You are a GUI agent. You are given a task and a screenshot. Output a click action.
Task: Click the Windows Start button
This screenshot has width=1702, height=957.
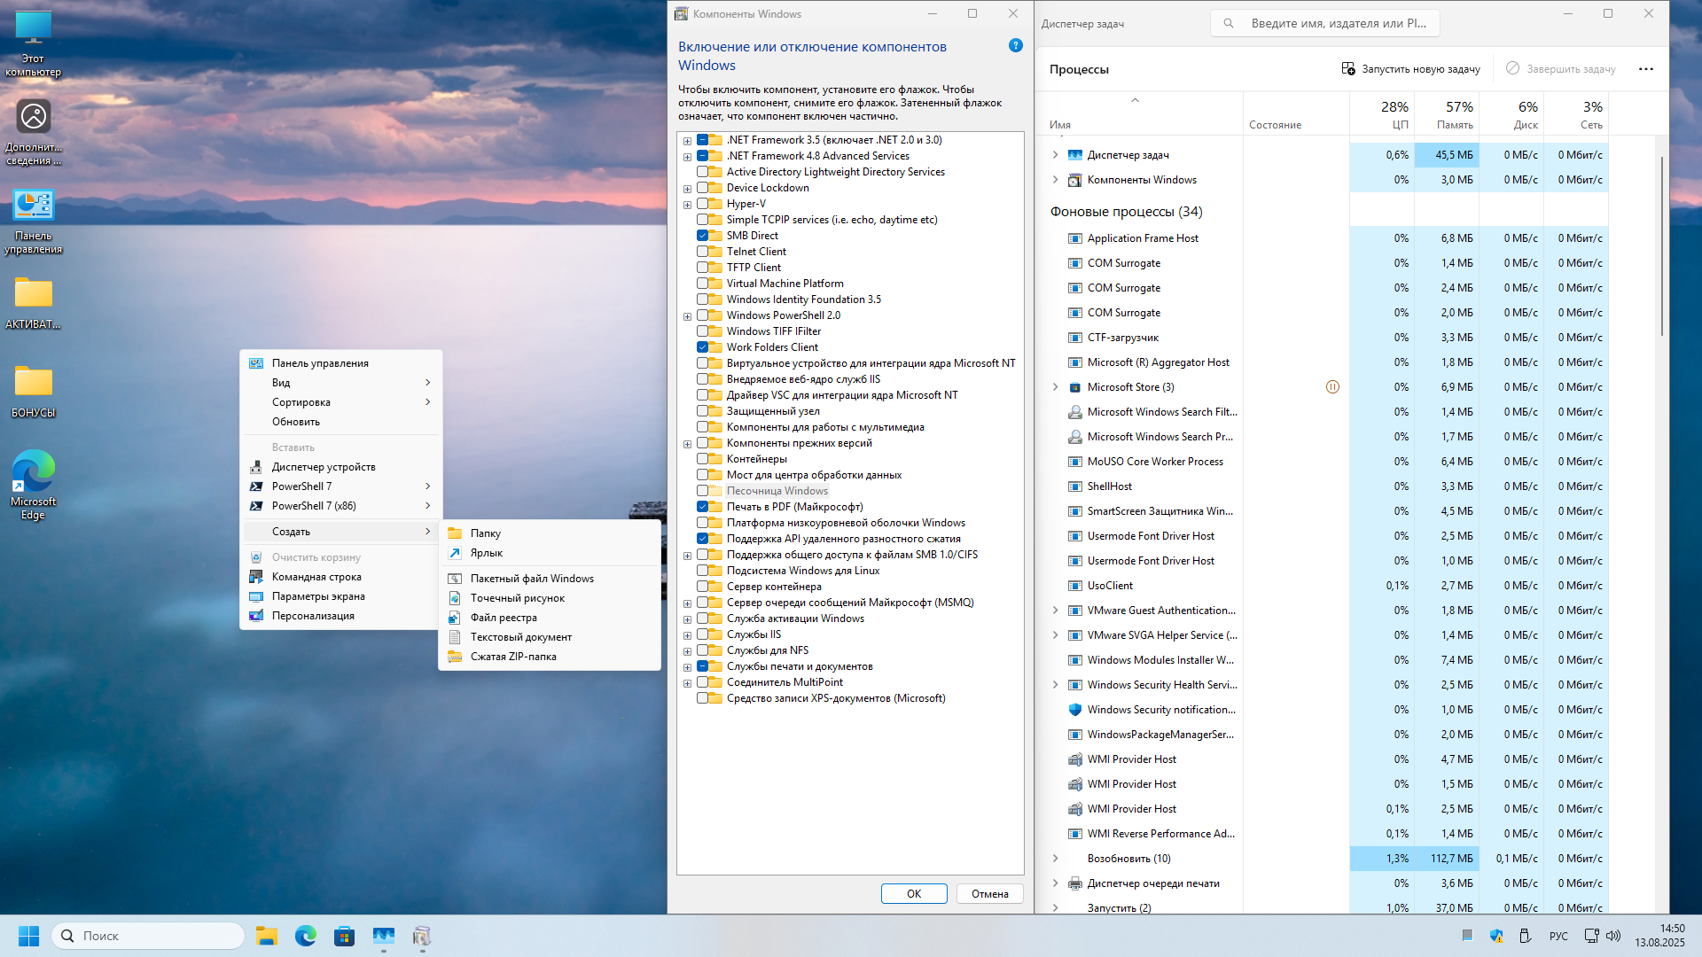point(28,936)
